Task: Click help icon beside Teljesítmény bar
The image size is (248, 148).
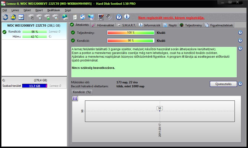Action: point(240,33)
